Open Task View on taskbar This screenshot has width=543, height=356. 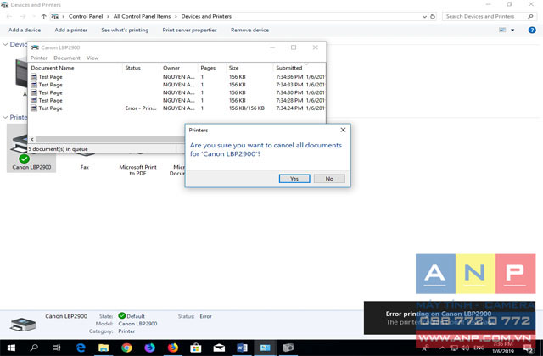57,348
